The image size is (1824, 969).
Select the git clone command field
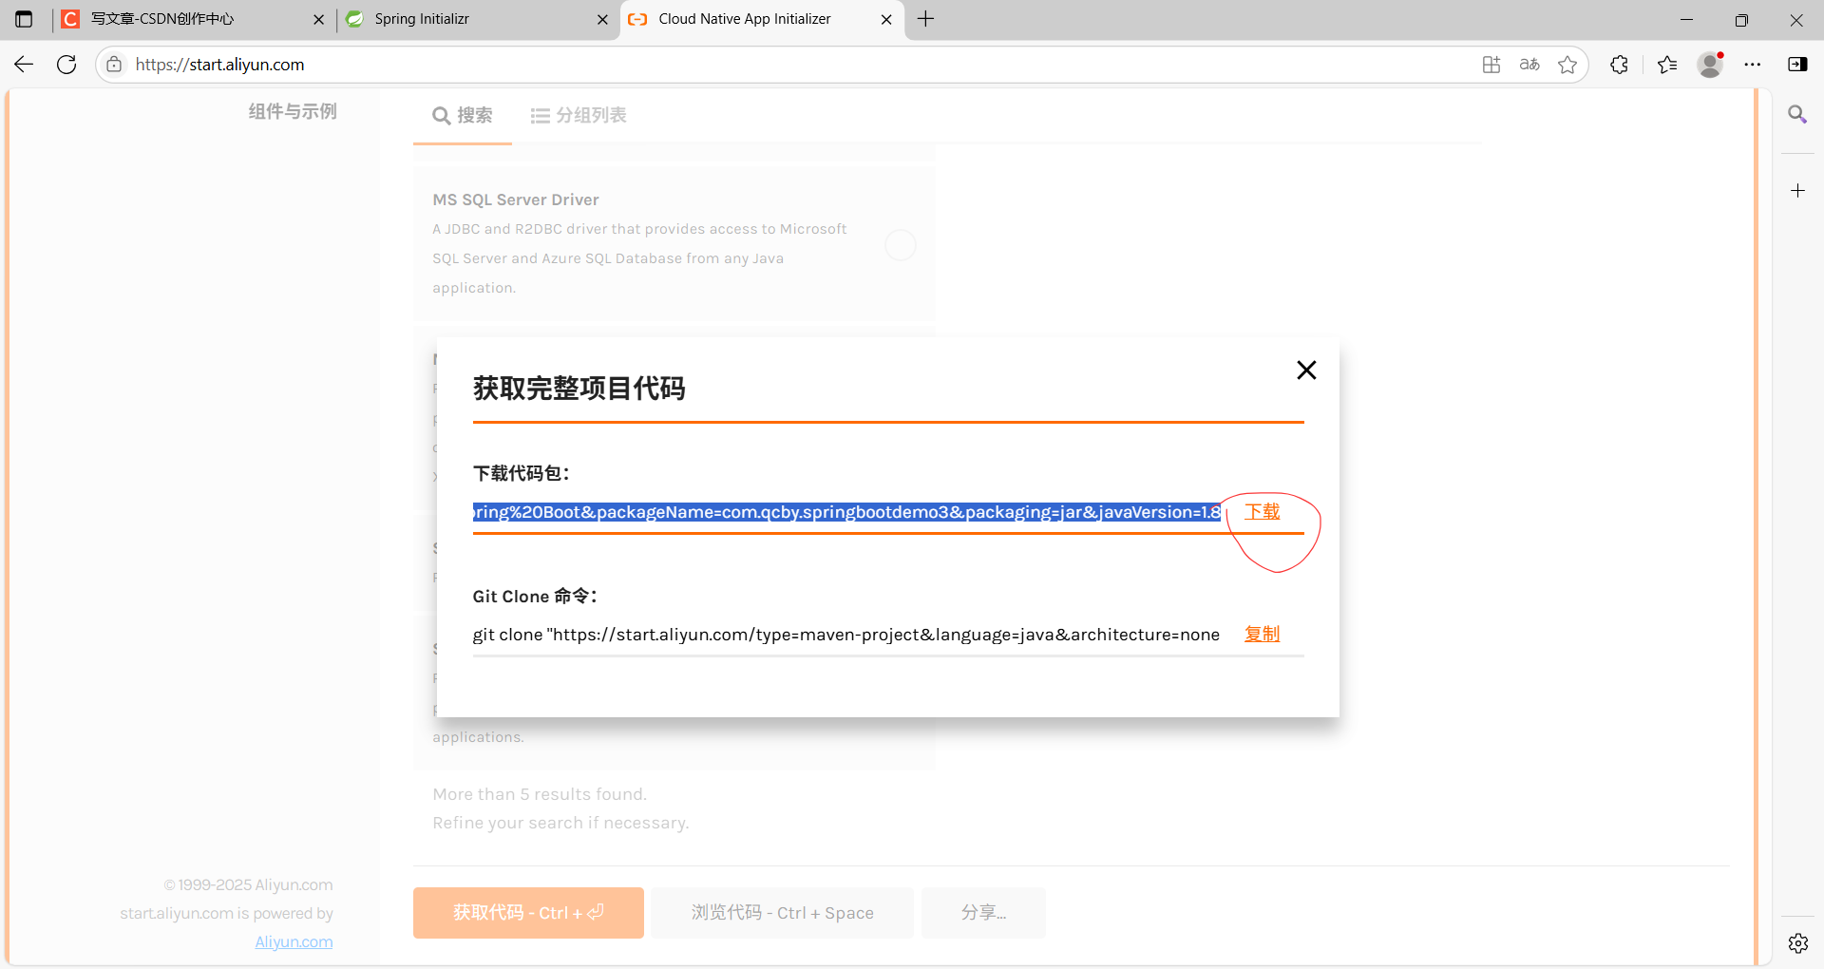[x=846, y=635]
